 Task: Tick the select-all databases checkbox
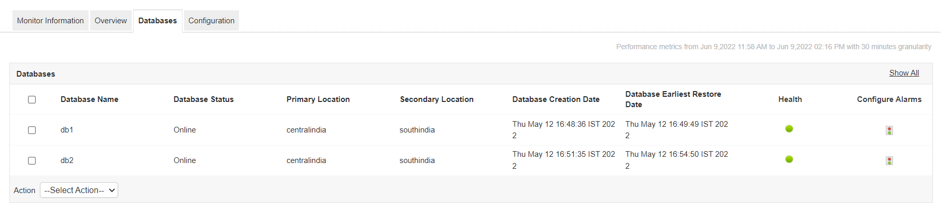(32, 99)
